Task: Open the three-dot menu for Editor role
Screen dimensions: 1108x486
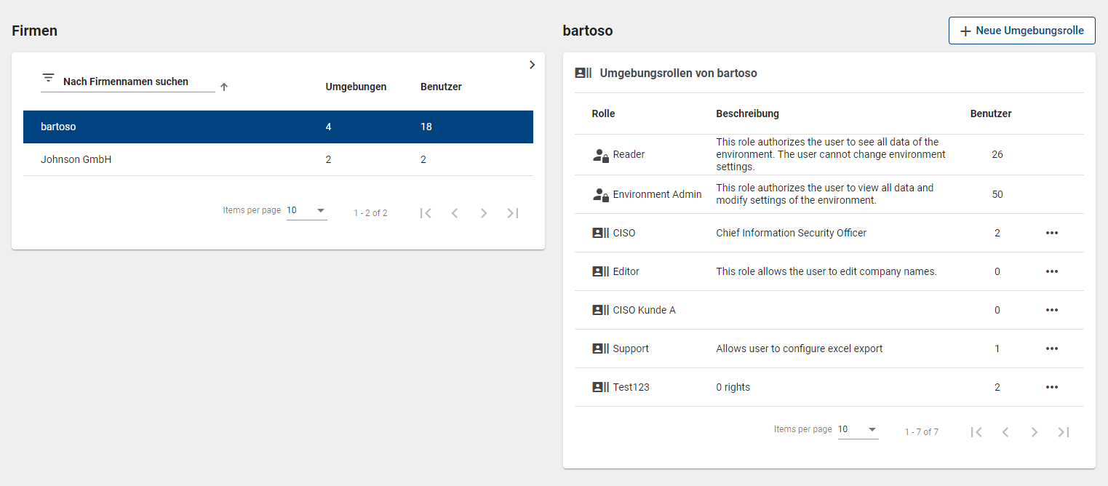Action: tap(1051, 271)
